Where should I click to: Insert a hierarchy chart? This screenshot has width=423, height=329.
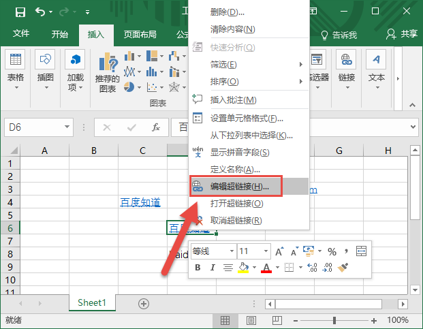point(152,56)
